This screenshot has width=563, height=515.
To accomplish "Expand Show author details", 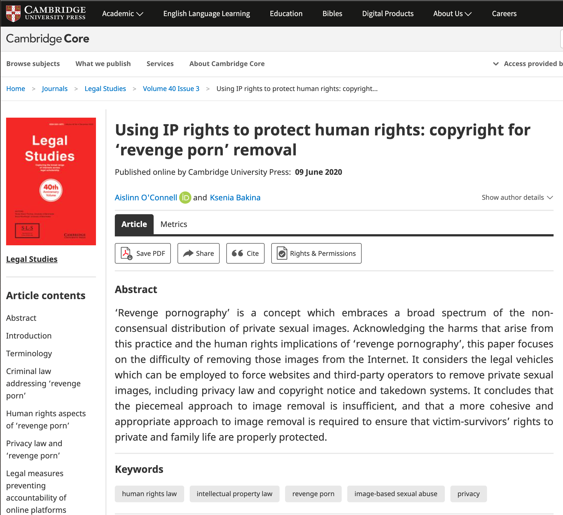I will click(x=517, y=198).
